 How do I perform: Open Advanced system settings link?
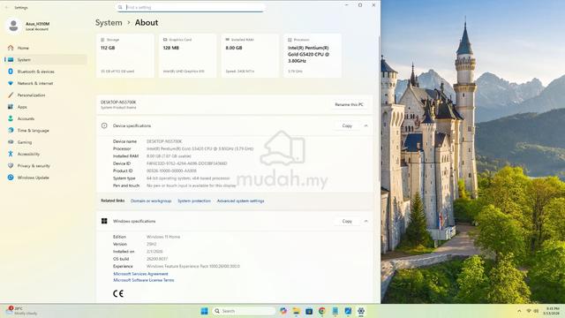(x=241, y=201)
